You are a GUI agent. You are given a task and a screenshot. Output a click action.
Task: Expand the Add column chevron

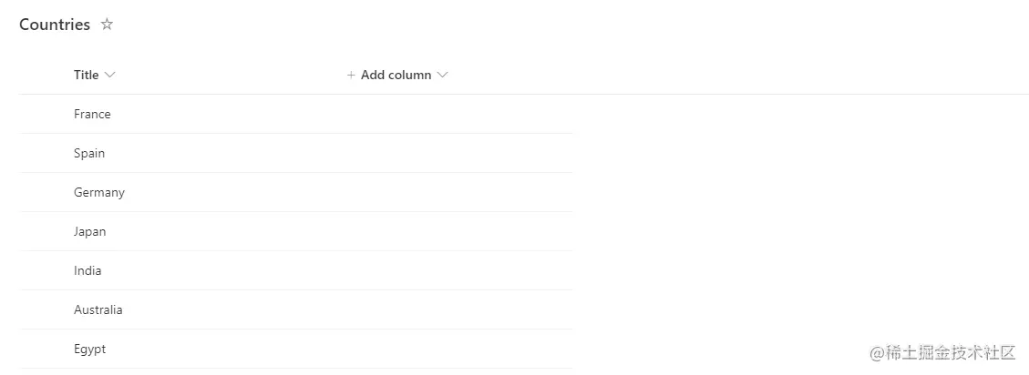(443, 75)
